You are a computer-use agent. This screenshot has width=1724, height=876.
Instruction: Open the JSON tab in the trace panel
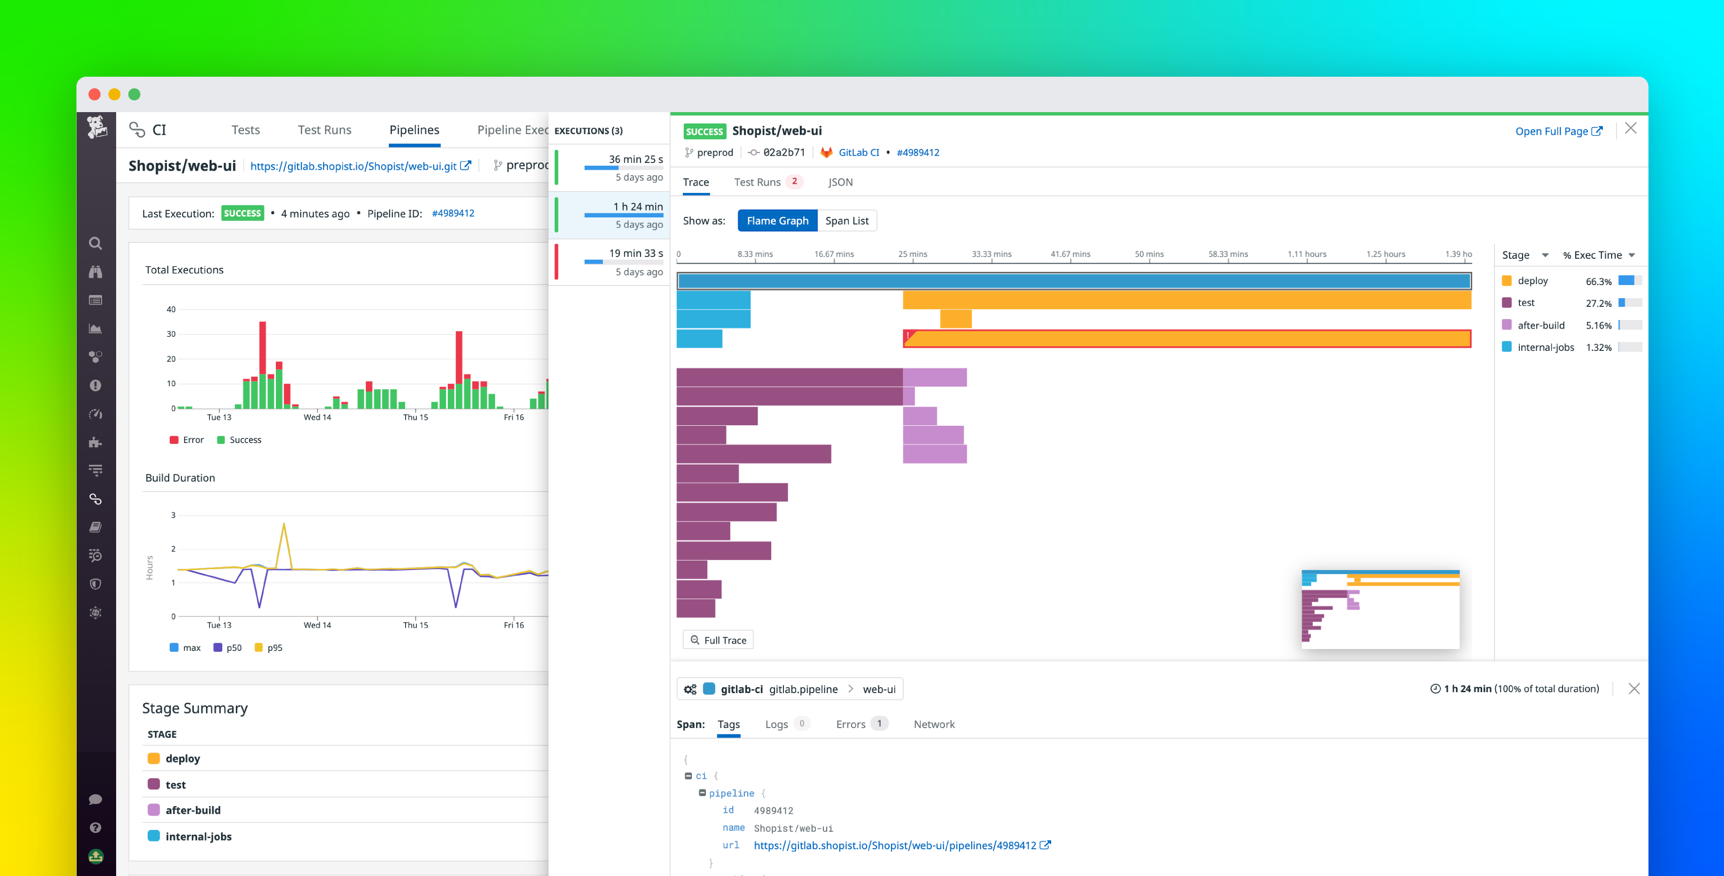840,182
